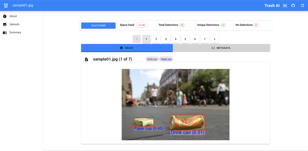The height and width of the screenshot is (151, 308).
Task: Click the rightmost header window icon
Action: (302, 5)
